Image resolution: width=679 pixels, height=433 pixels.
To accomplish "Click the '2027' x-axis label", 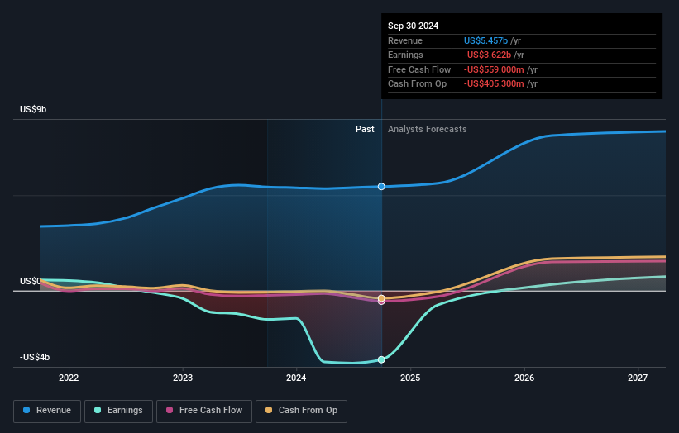I will [638, 378].
